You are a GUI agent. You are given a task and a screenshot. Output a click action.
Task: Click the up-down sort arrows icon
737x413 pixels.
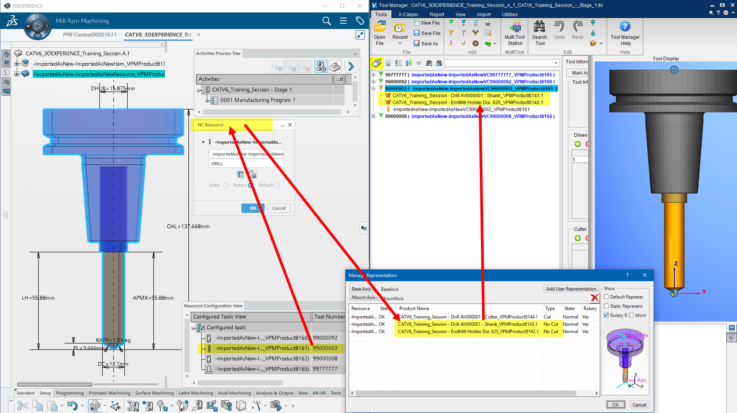408,63
